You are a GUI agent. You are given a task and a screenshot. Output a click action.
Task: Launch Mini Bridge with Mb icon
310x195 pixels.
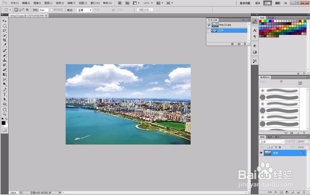[x=127, y=3]
